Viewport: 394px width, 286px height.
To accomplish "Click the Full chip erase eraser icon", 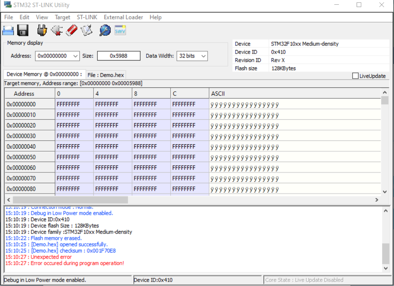I will coord(72,31).
